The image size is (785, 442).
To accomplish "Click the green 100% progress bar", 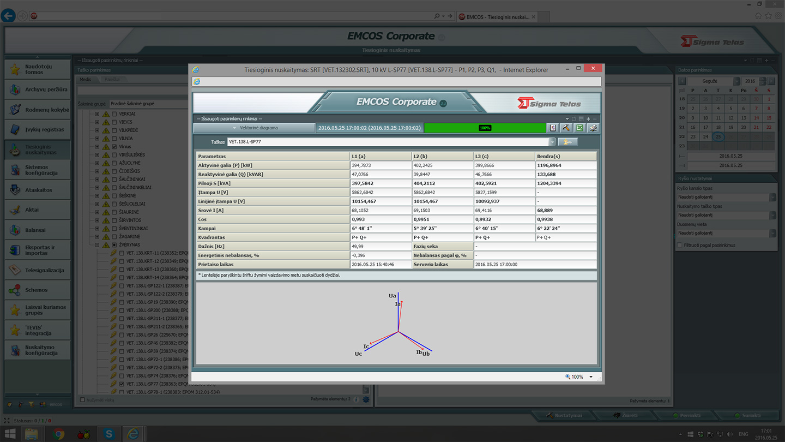I will [x=485, y=128].
